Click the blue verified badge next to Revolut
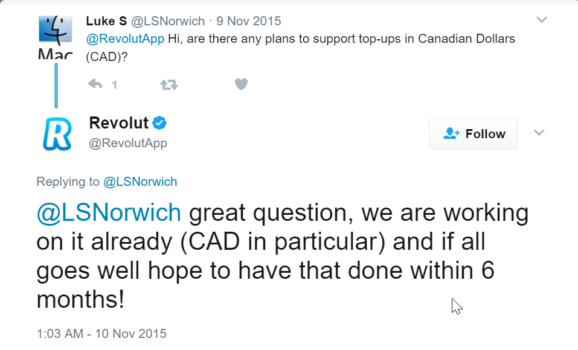578x350 pixels. (159, 123)
